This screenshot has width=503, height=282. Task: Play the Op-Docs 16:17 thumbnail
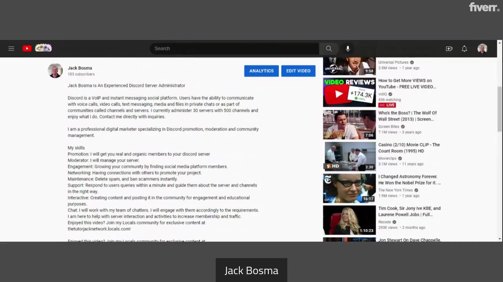(349, 188)
